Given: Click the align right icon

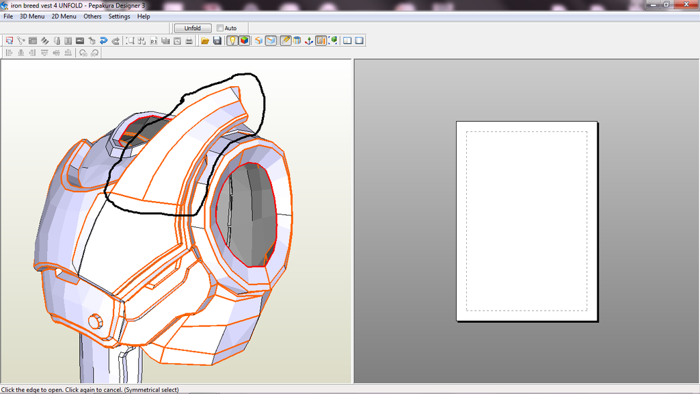Looking at the screenshot, I should 33,53.
